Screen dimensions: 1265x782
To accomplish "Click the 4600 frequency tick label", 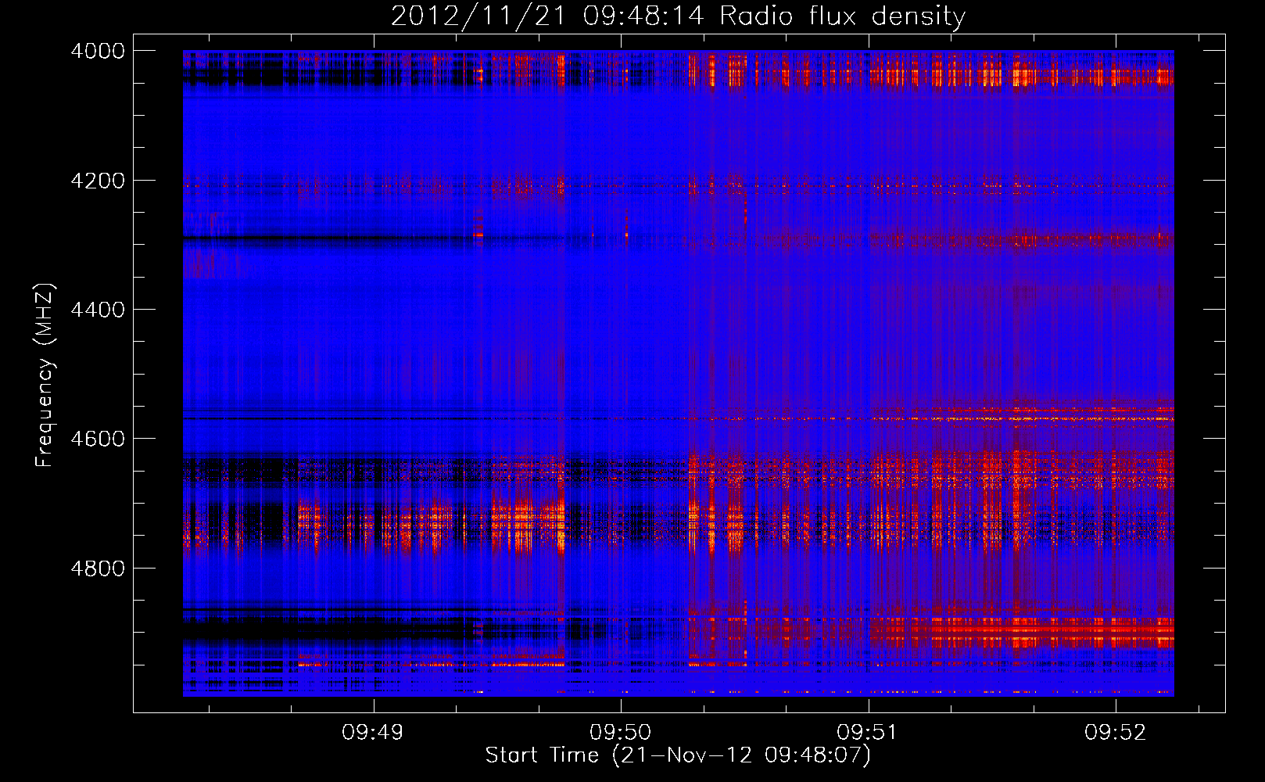I will tap(98, 439).
